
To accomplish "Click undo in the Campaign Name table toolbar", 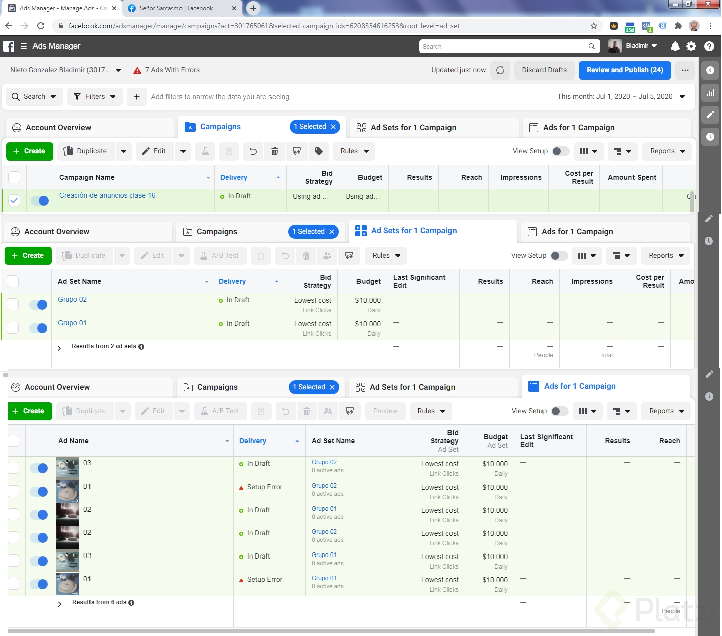I will pos(253,151).
